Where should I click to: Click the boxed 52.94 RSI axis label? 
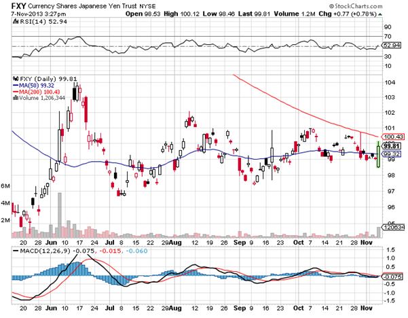click(x=392, y=46)
